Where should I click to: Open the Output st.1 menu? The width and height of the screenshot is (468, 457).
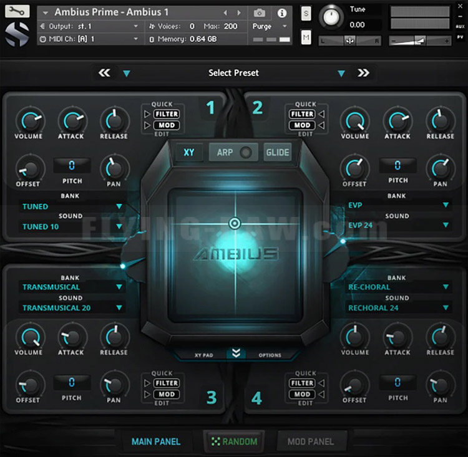point(89,26)
